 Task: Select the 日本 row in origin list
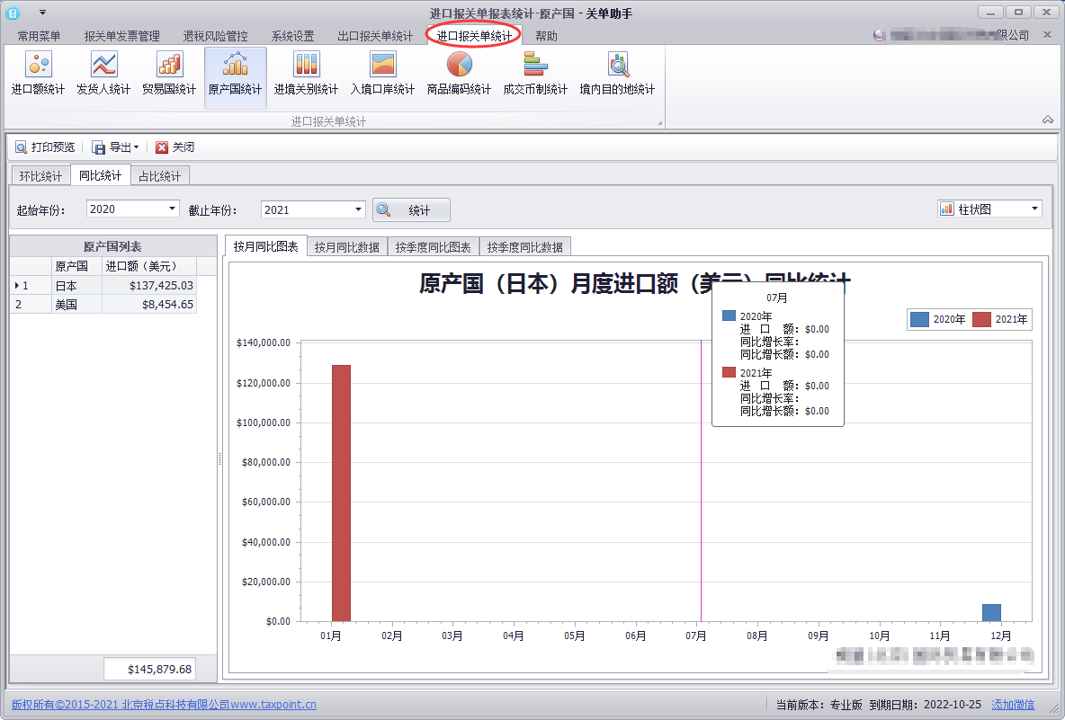(x=103, y=286)
